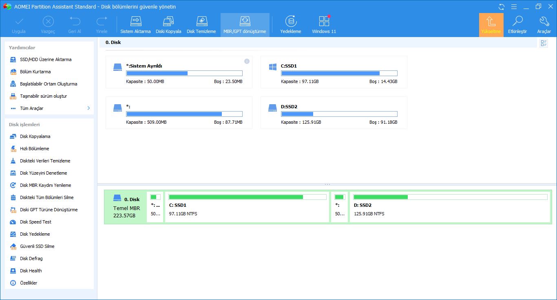Select Disk MBR Kaydını Yenileme
Image resolution: width=557 pixels, height=300 pixels.
coord(46,185)
